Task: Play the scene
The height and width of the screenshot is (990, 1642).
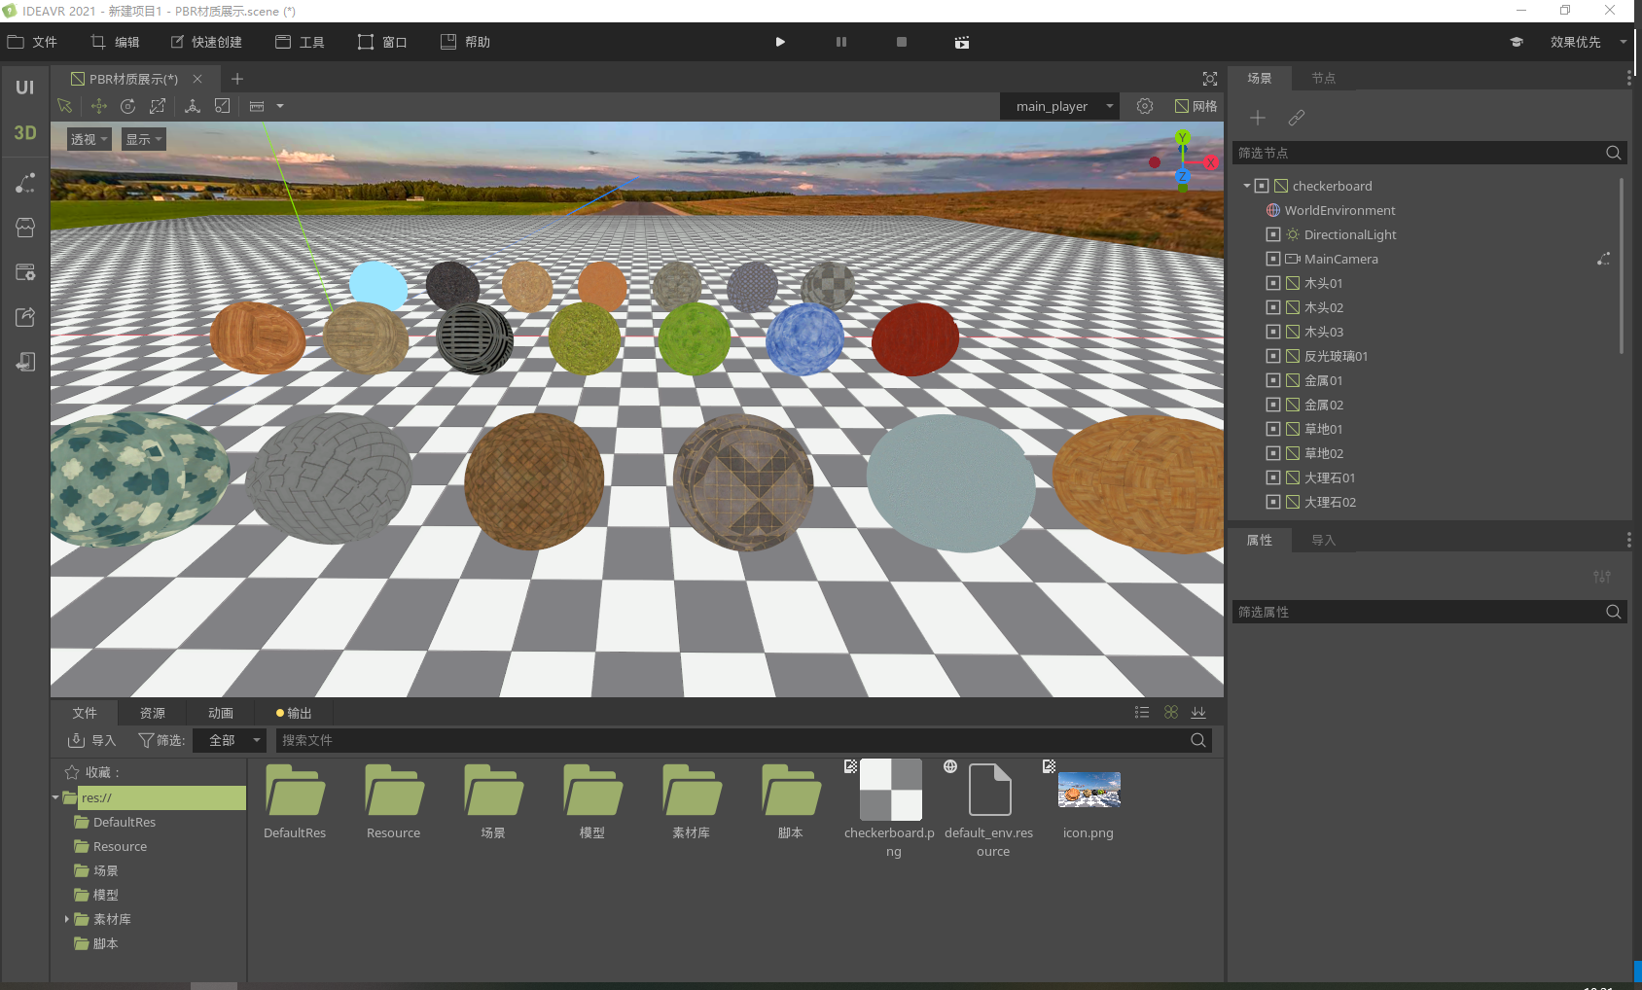Action: click(780, 42)
